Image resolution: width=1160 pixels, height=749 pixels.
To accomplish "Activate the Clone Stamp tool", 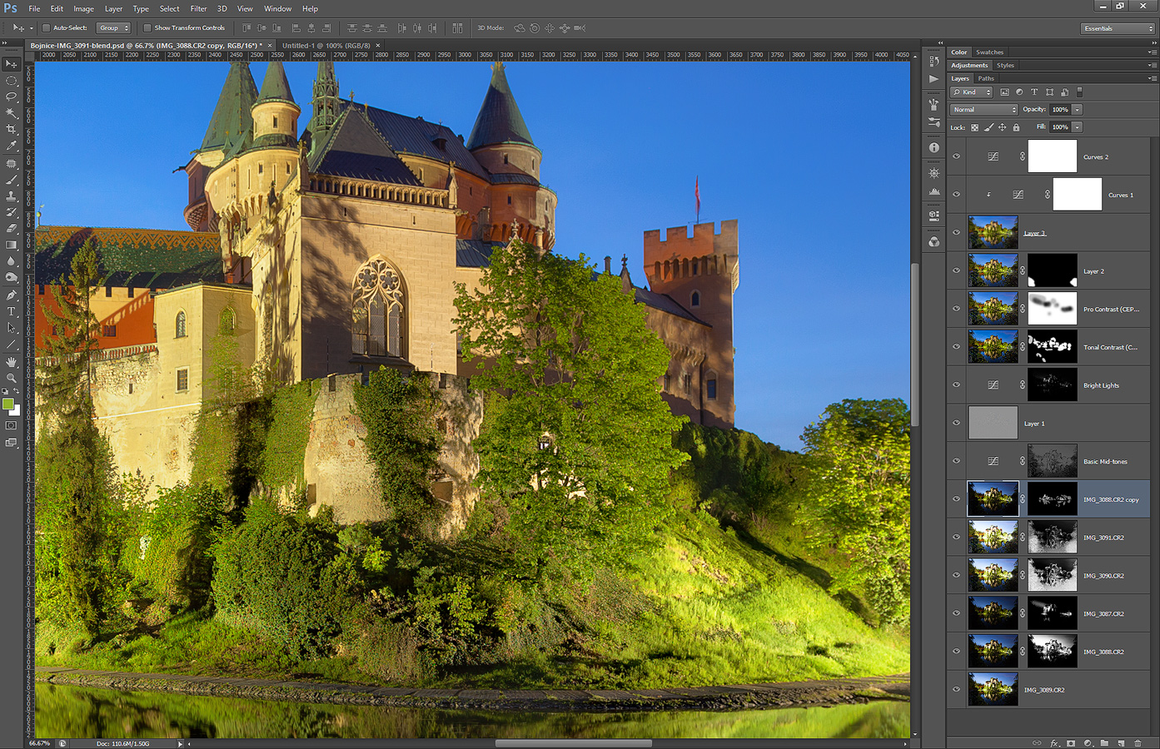I will coord(11,196).
